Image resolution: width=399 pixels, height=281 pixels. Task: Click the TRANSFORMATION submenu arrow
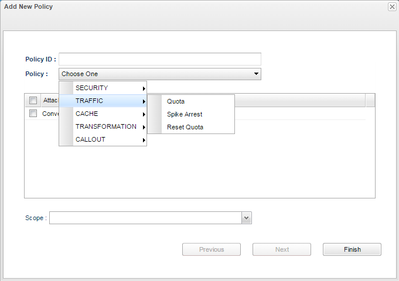point(144,127)
